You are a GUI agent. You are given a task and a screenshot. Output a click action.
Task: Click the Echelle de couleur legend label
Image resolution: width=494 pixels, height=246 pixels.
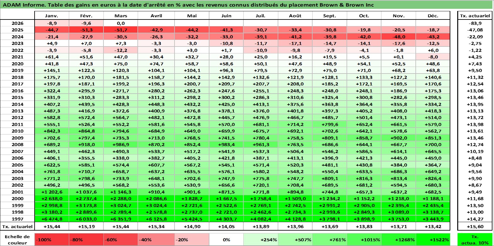coord(18,239)
